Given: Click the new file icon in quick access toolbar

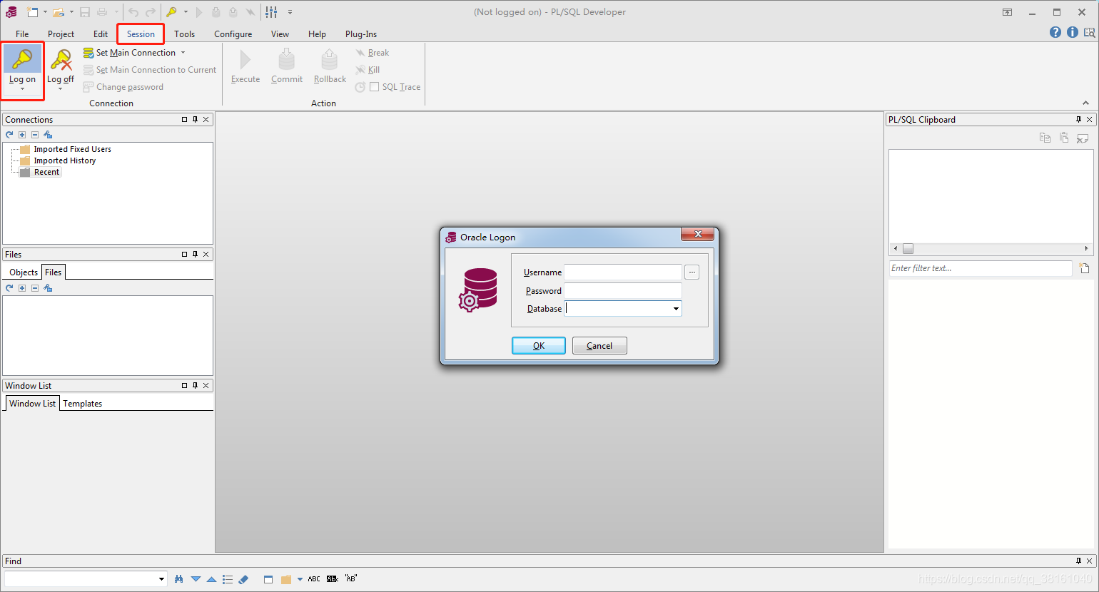Looking at the screenshot, I should [x=33, y=12].
